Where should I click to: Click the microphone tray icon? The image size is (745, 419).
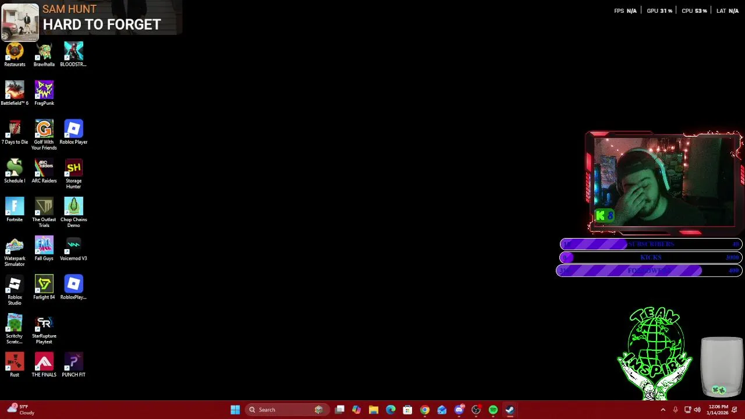pos(675,410)
